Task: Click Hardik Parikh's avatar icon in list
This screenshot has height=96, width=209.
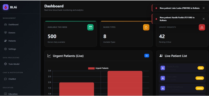Action: pyautogui.click(x=163, y=68)
